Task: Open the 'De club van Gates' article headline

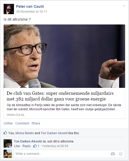Action: [60, 96]
